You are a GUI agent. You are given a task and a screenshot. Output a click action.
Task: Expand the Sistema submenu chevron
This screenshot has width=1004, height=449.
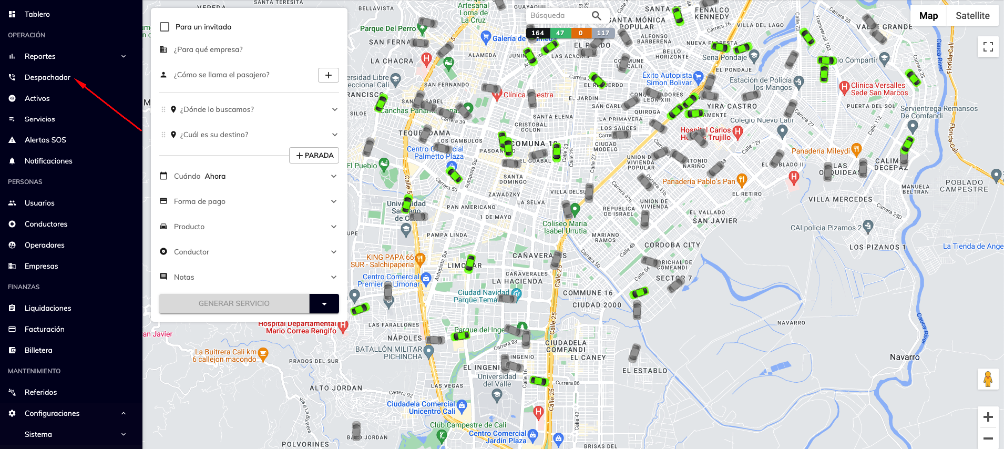(x=124, y=434)
